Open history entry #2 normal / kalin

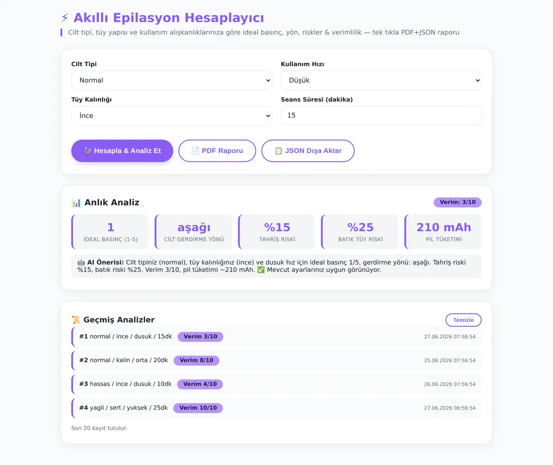point(276,360)
